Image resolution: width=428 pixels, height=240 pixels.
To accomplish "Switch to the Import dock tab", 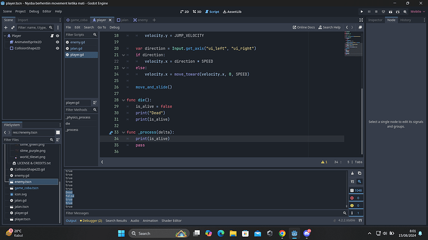I will click(x=23, y=20).
